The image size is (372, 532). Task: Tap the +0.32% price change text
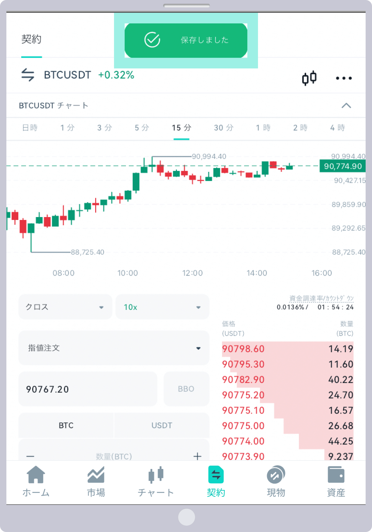pos(116,75)
